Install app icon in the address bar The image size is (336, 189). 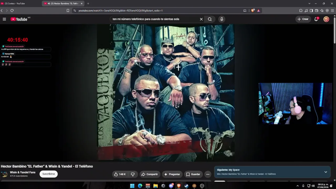(x=245, y=10)
